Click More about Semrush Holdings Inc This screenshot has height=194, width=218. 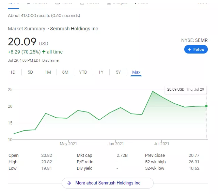pos(108,183)
